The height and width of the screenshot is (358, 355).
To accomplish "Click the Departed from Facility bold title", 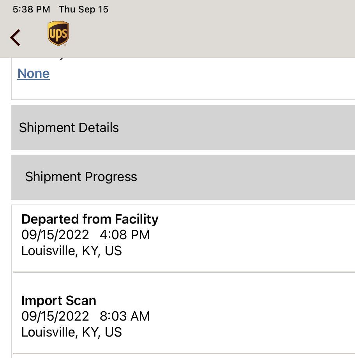I will pyautogui.click(x=90, y=219).
